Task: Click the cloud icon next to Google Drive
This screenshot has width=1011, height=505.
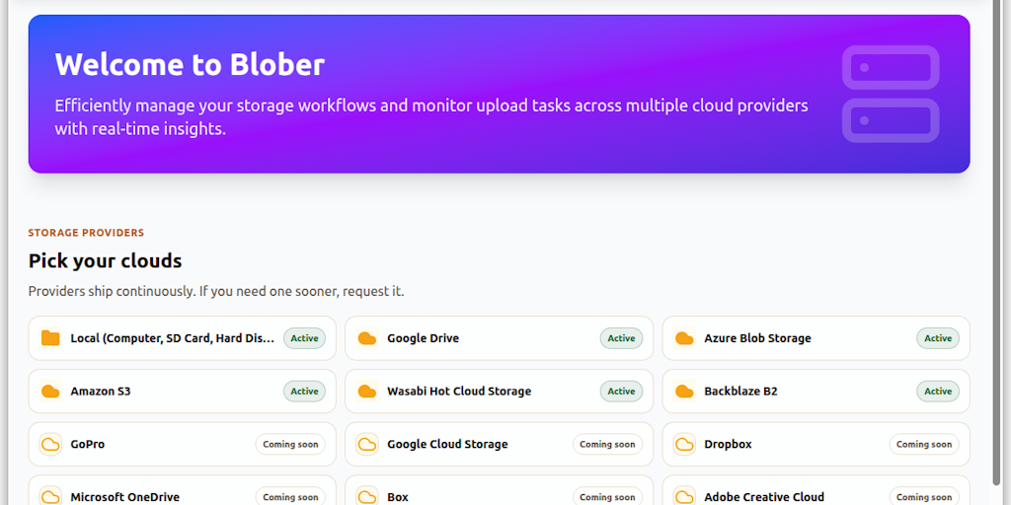Action: [x=367, y=338]
